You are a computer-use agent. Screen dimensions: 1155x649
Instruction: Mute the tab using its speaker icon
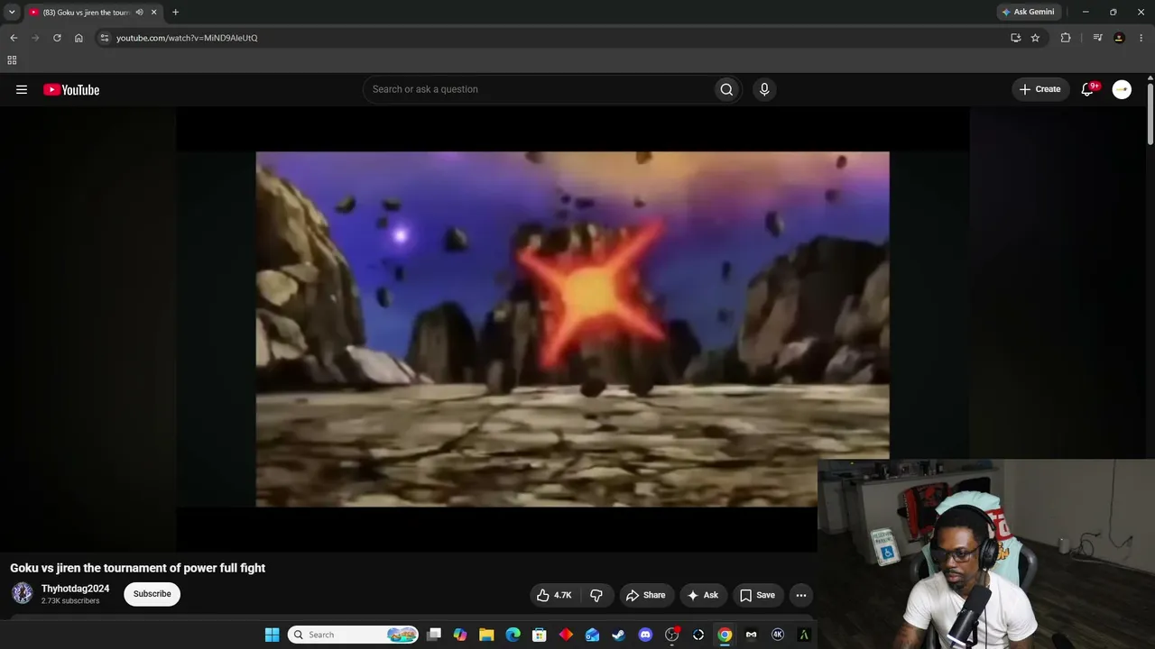click(139, 12)
